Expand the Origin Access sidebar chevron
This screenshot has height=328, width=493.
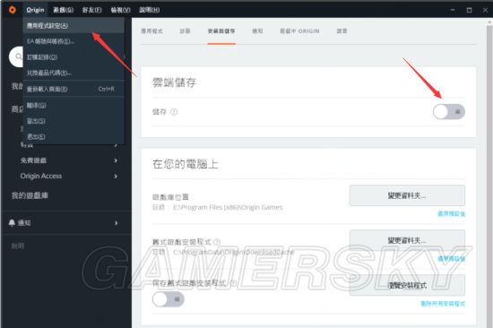click(116, 177)
